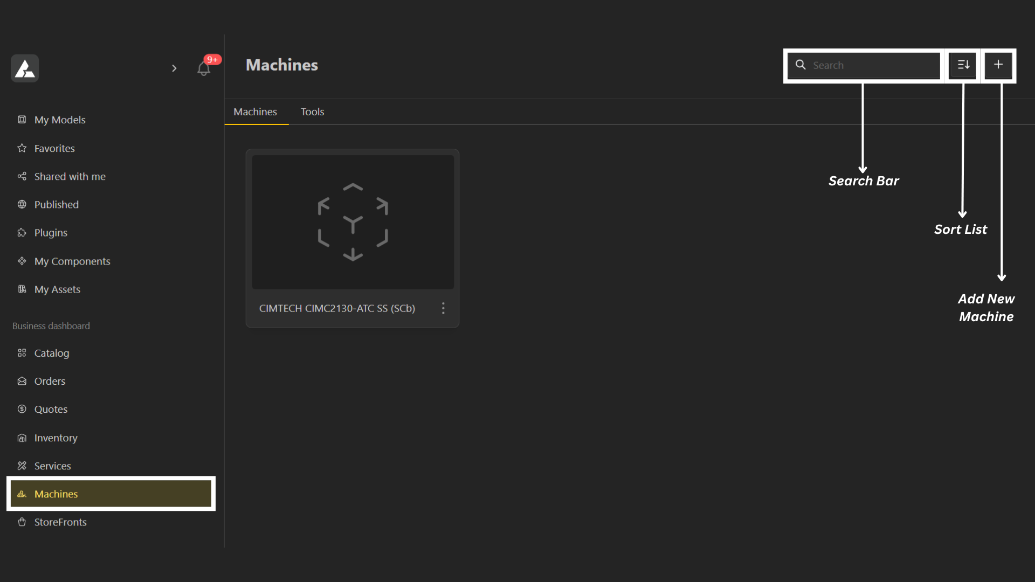Go to Quotes page
This screenshot has height=582, width=1035.
[x=51, y=409]
